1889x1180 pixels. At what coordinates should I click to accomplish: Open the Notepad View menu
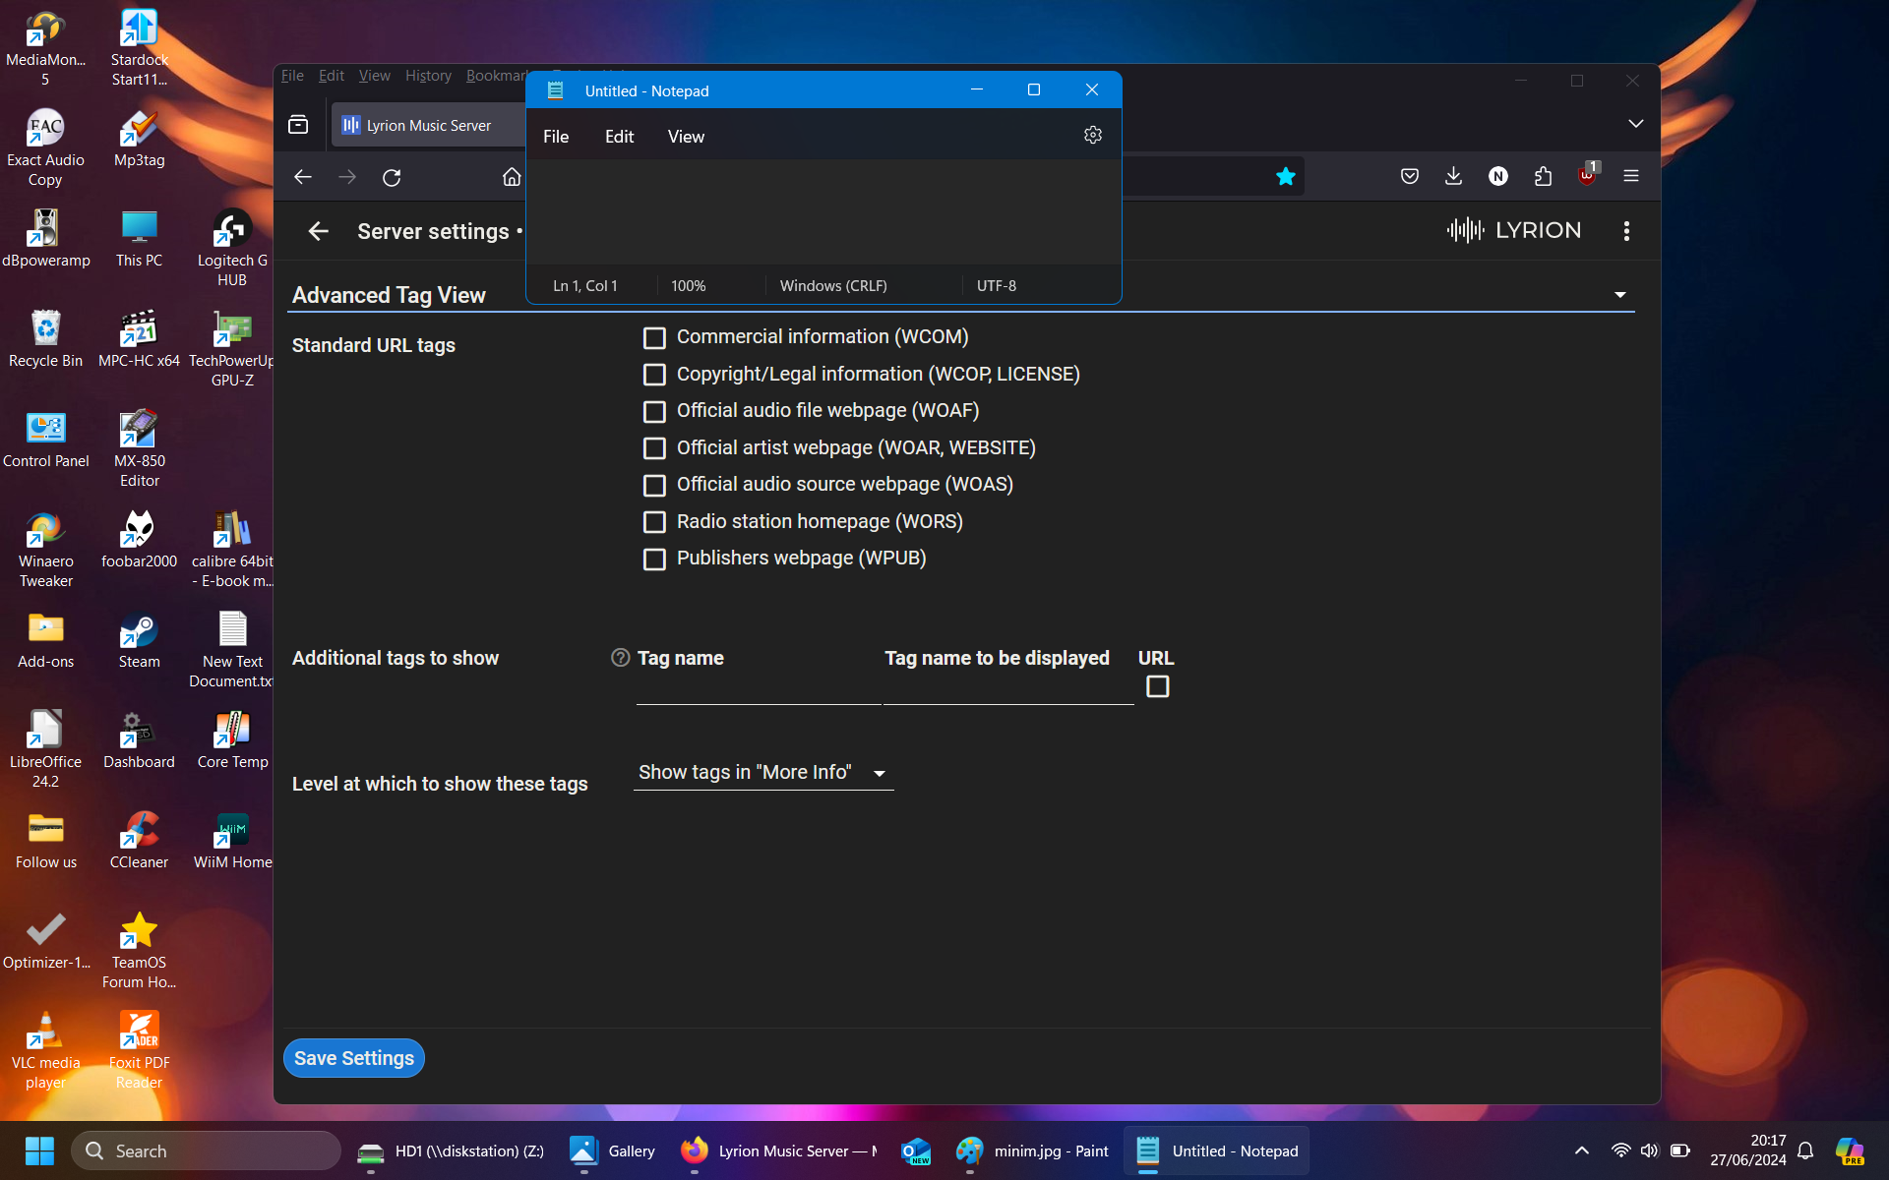686,137
